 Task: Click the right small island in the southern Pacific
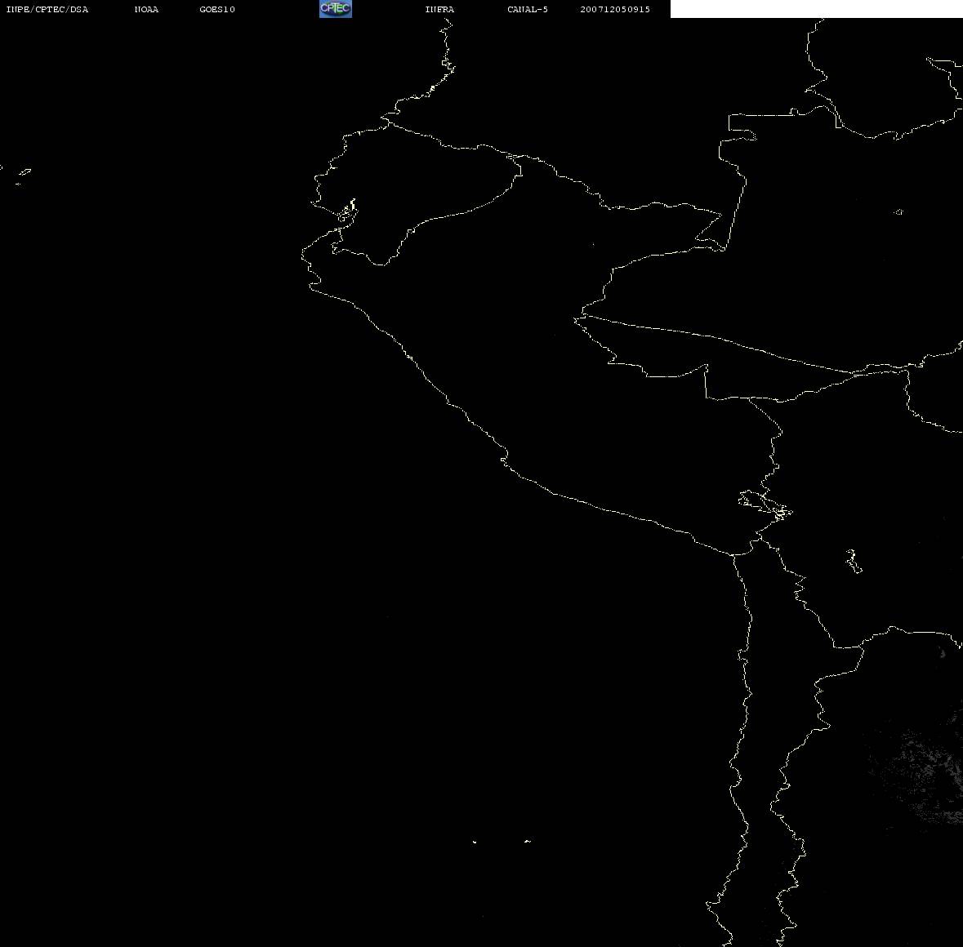528,841
